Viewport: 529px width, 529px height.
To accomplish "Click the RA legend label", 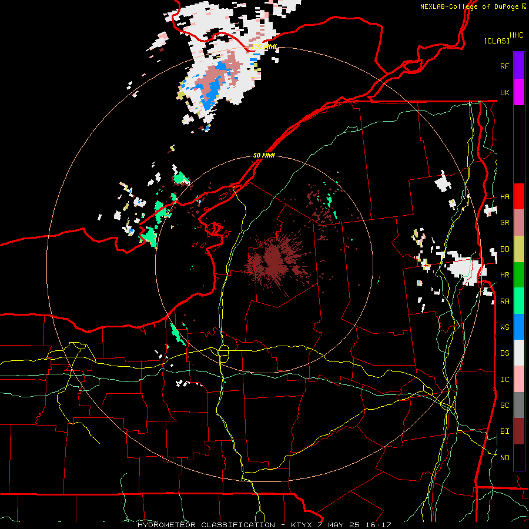I will pos(504,302).
